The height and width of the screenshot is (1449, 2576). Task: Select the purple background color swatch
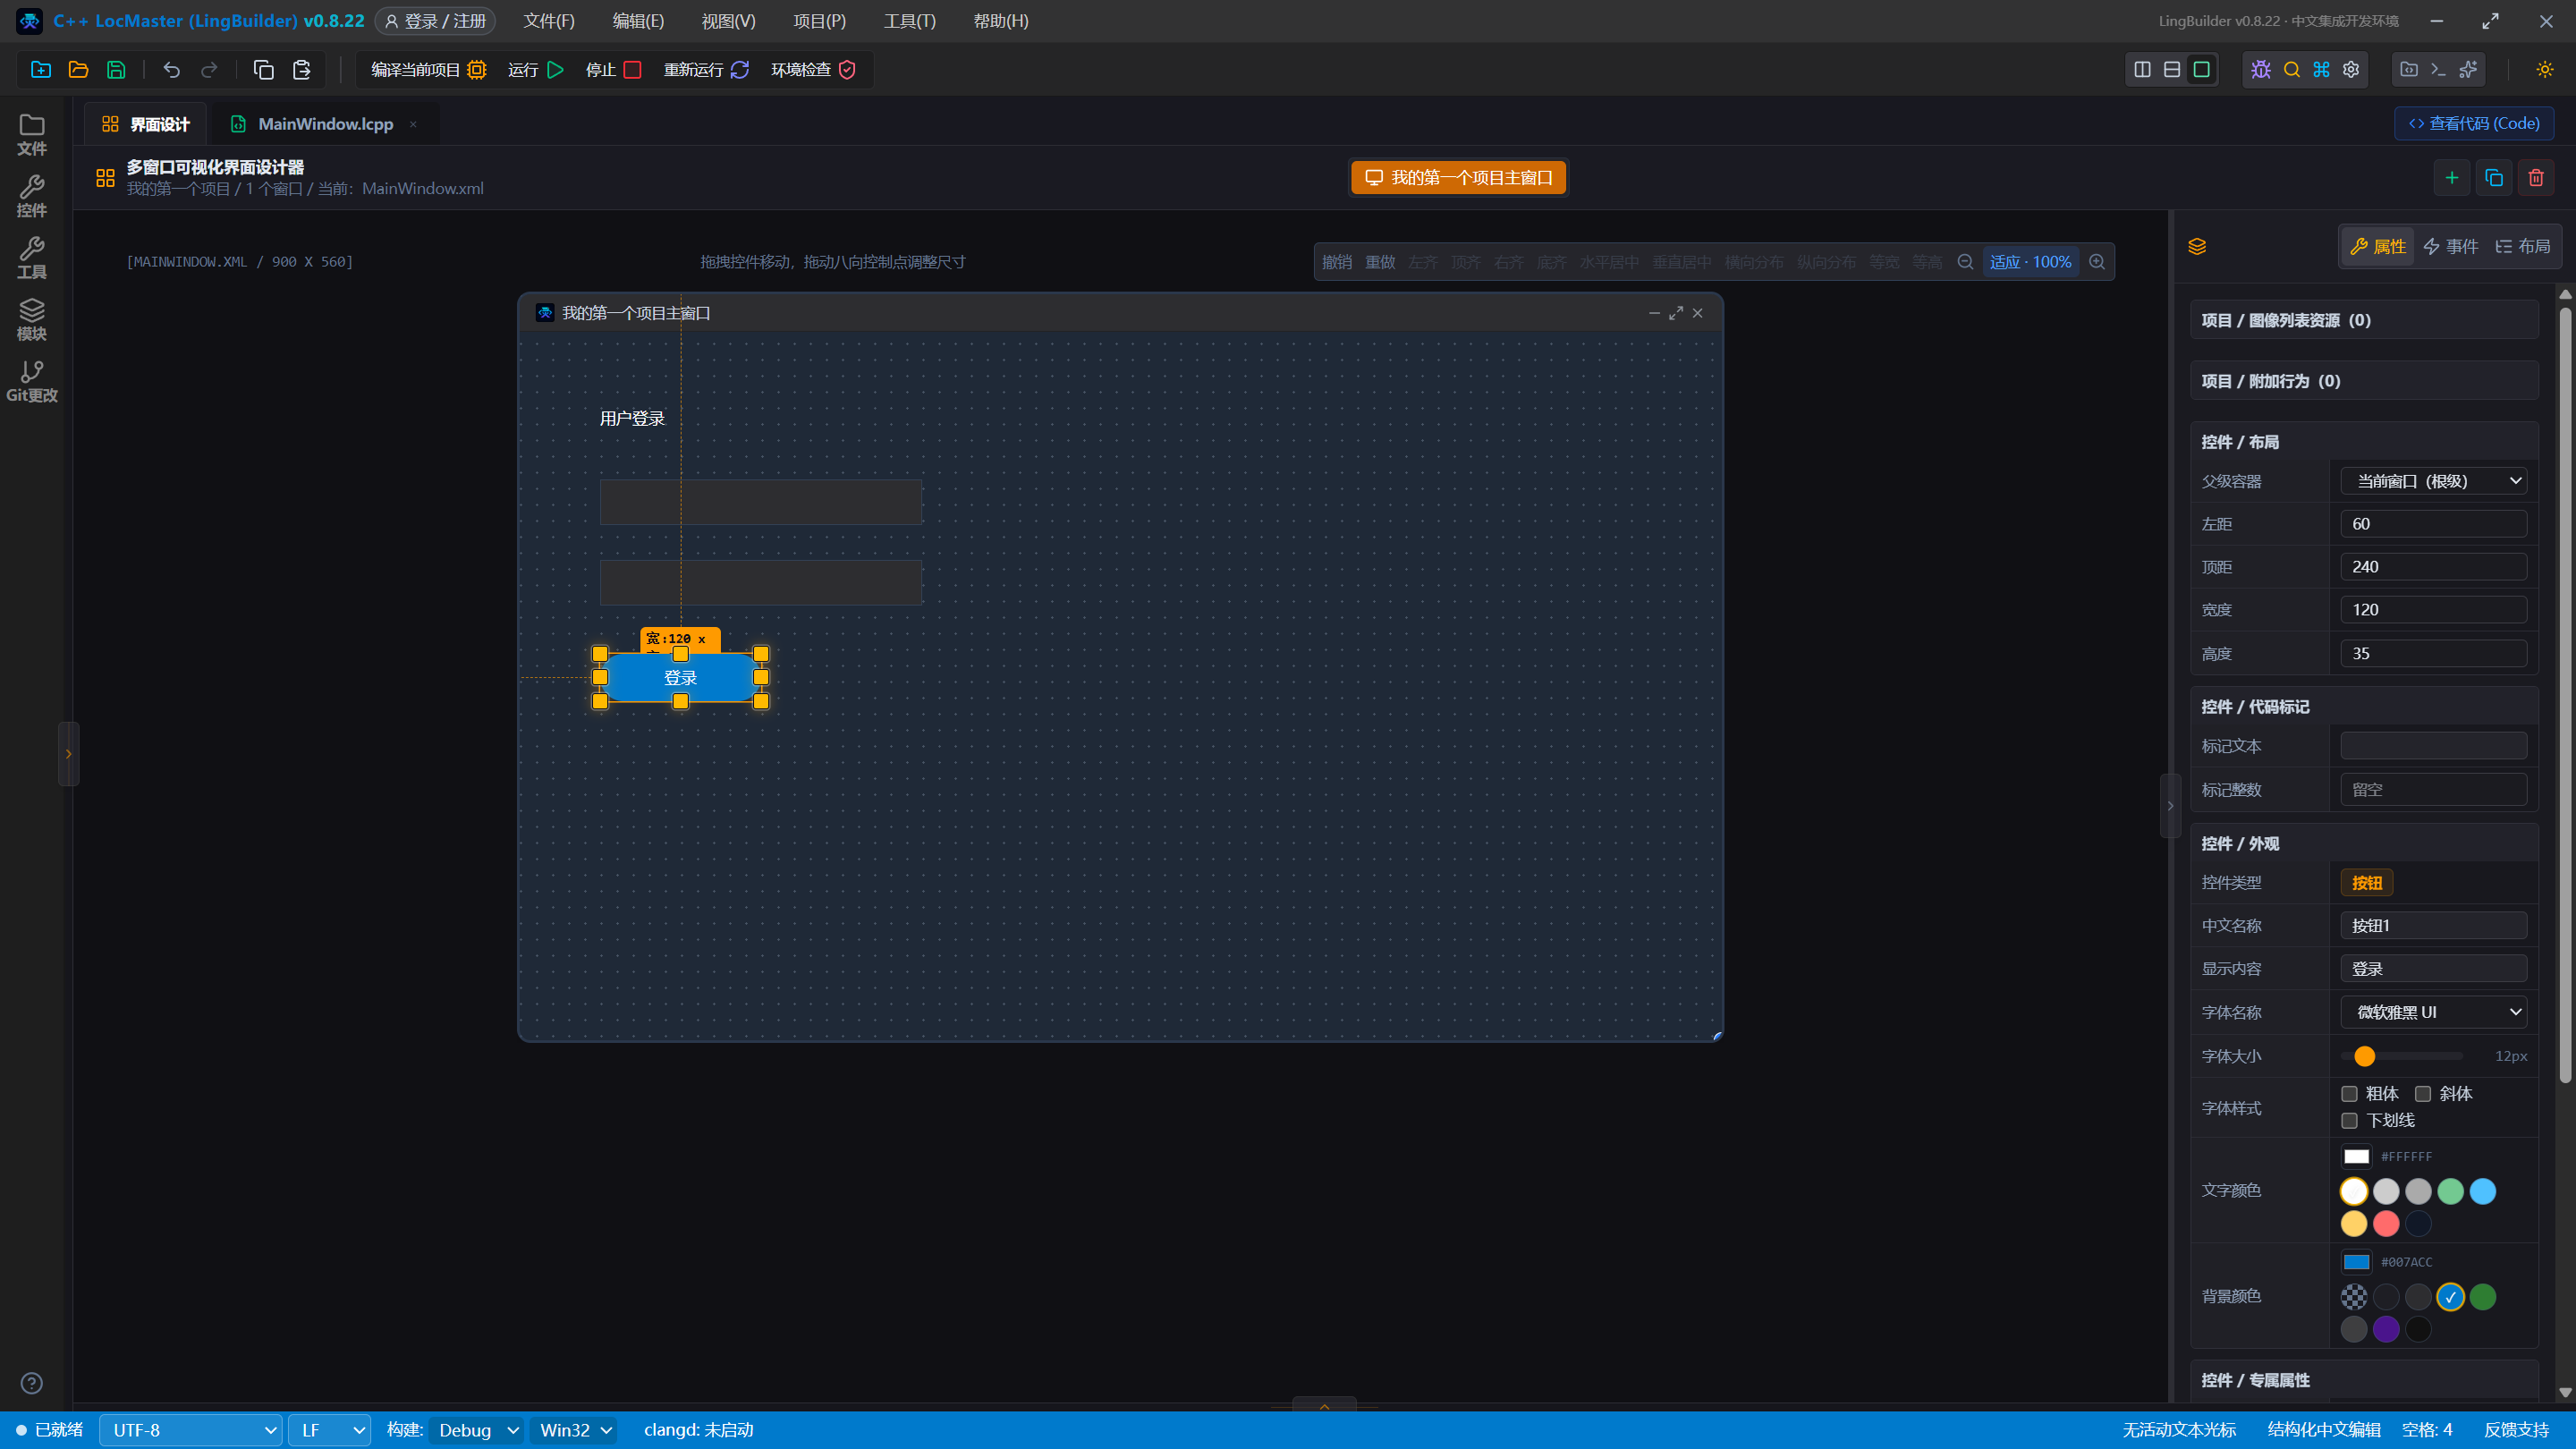point(2386,1329)
